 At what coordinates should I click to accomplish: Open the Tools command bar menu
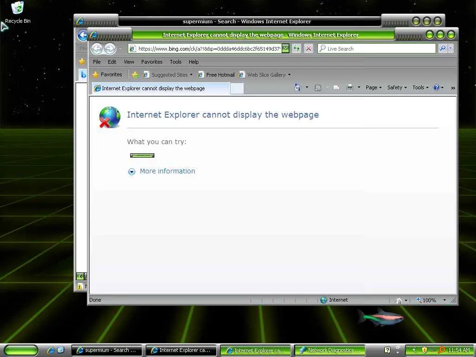420,87
